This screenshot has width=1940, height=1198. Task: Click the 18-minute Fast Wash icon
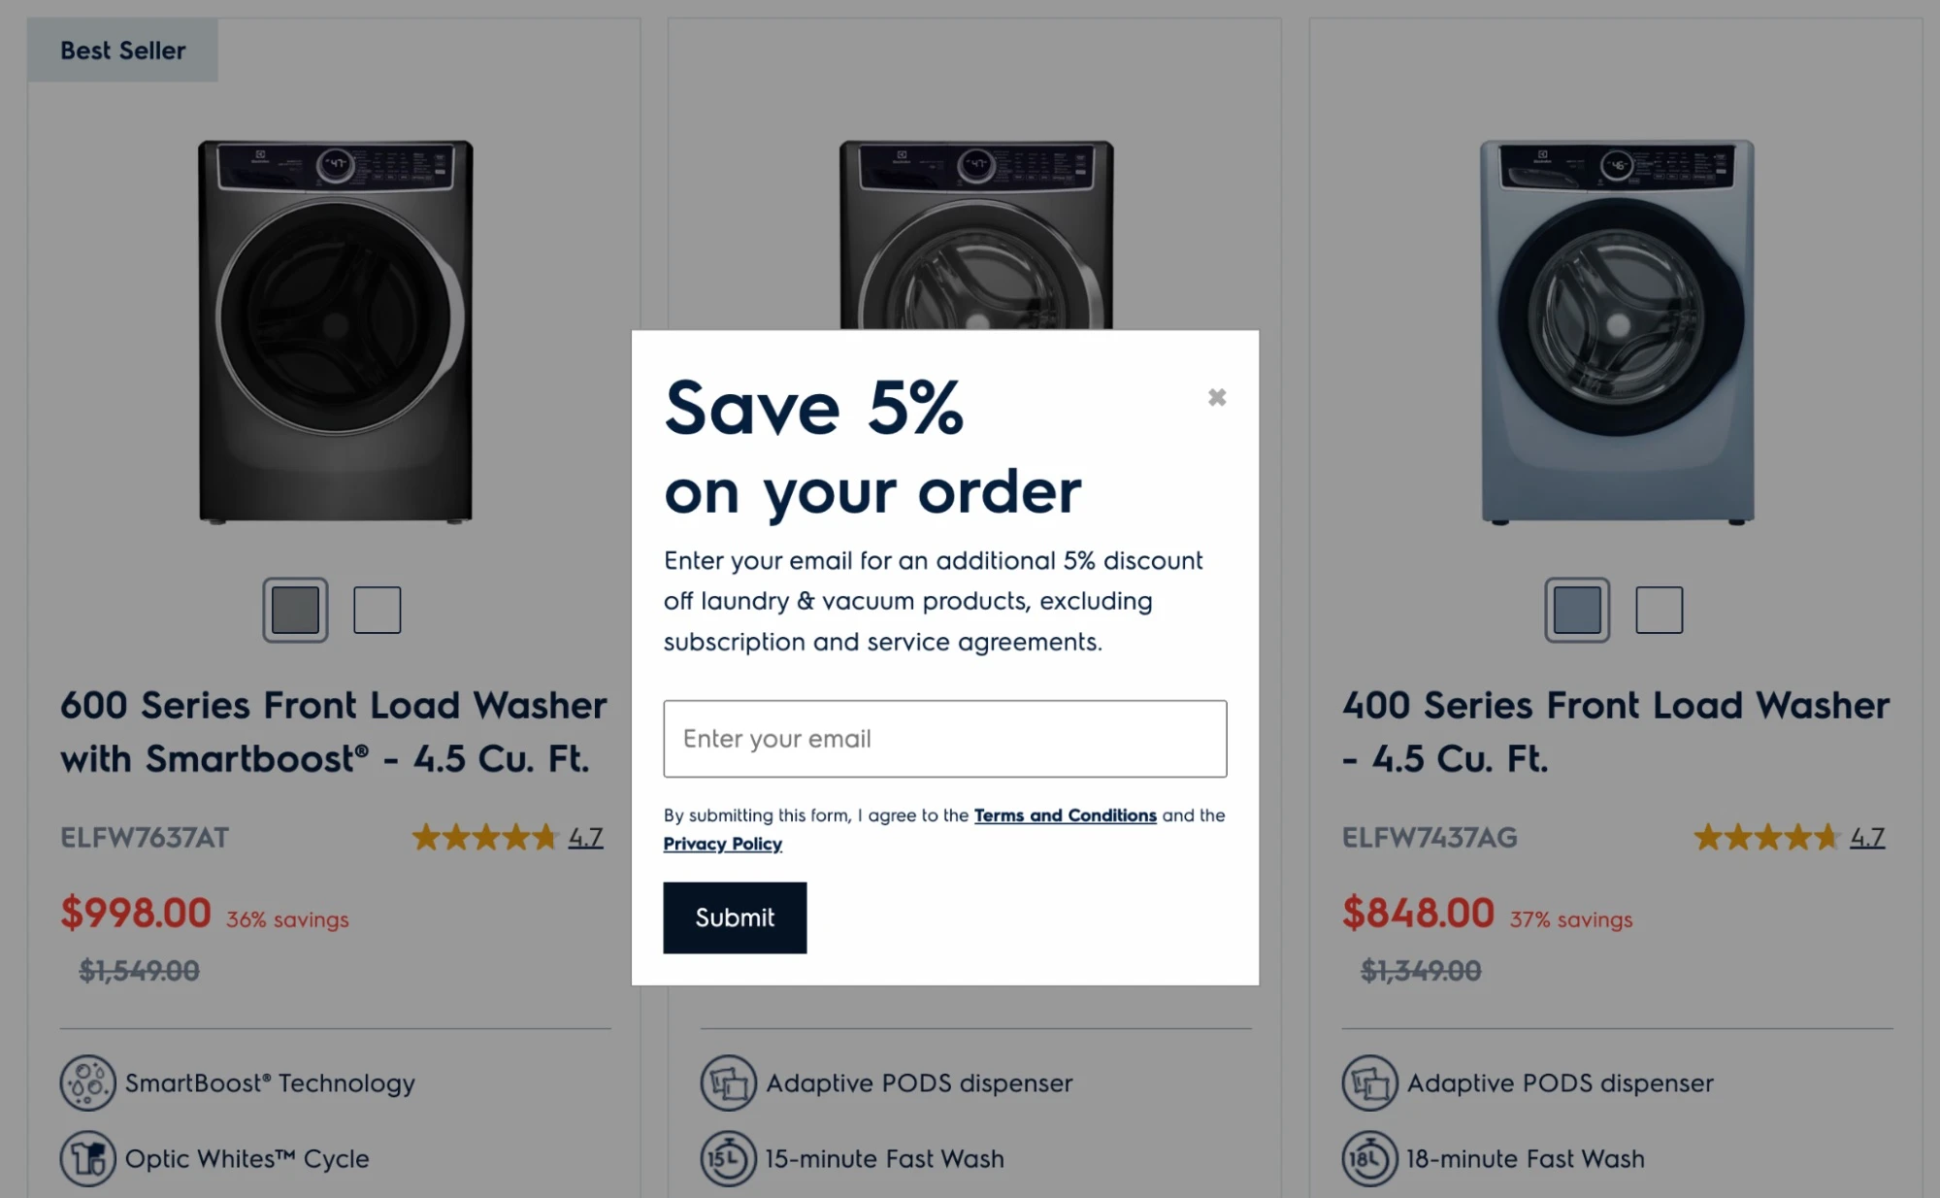pyautogui.click(x=1369, y=1158)
